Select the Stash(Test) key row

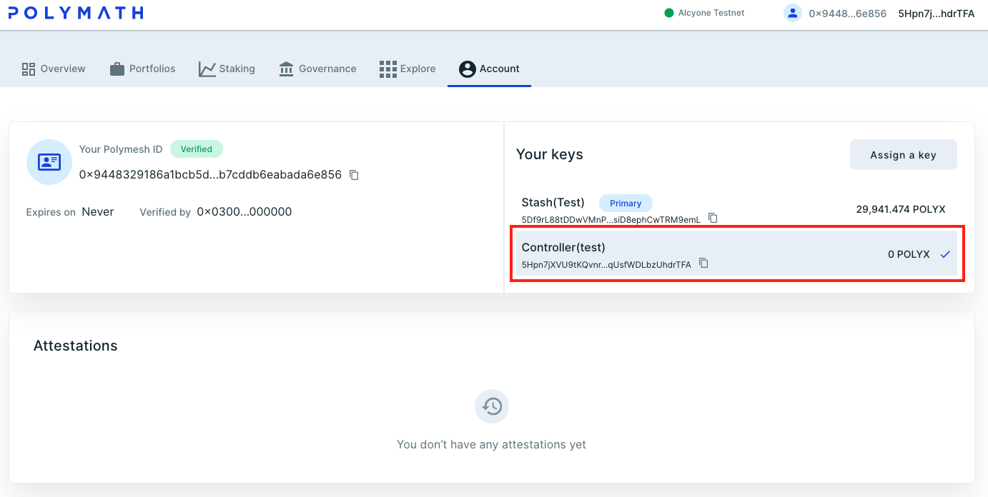coord(736,210)
